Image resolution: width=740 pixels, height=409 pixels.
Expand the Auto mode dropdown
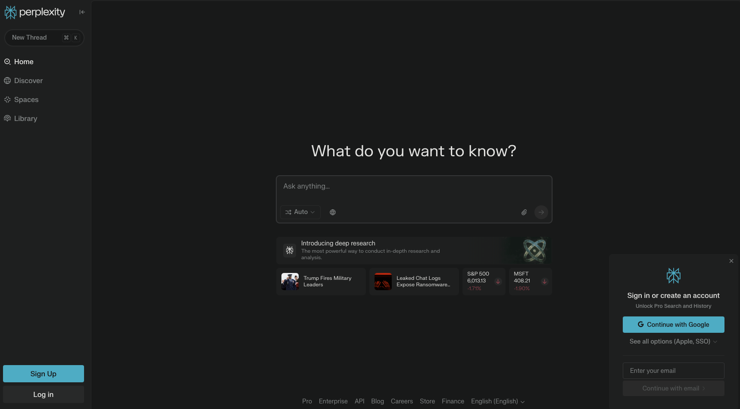point(300,212)
